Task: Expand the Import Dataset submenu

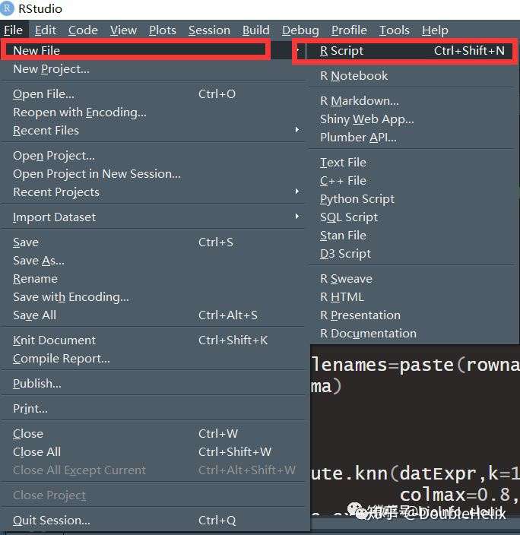Action: 154,217
